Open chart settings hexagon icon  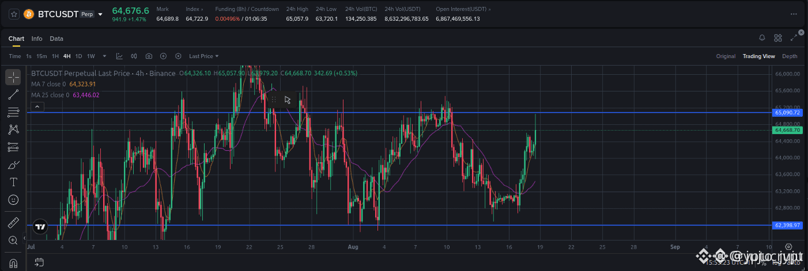(x=178, y=56)
